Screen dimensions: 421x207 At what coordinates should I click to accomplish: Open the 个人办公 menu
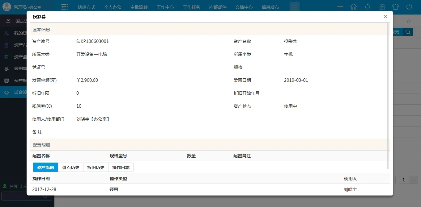click(x=113, y=7)
